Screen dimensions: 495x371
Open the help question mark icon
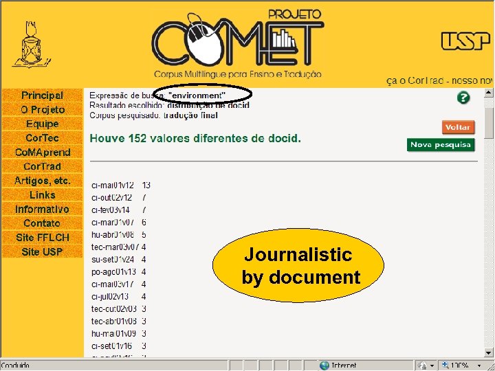pyautogui.click(x=463, y=98)
